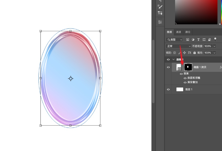Filter layers by pixel layer icon
The width and height of the screenshot is (222, 151).
pos(188,40)
